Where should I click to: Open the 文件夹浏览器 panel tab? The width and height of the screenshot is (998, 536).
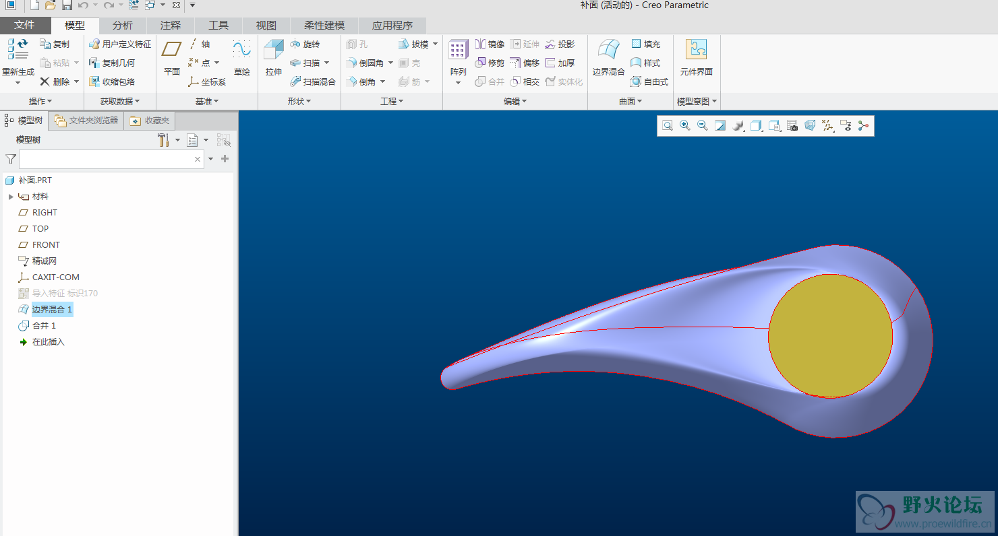click(87, 121)
